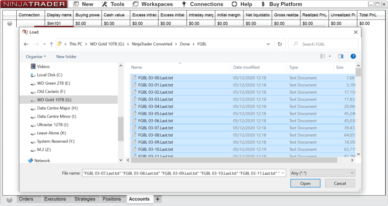Viewport: 388px width, 206px height.
Task: Select Old Caviaris (F:) drive
Action: point(48,91)
